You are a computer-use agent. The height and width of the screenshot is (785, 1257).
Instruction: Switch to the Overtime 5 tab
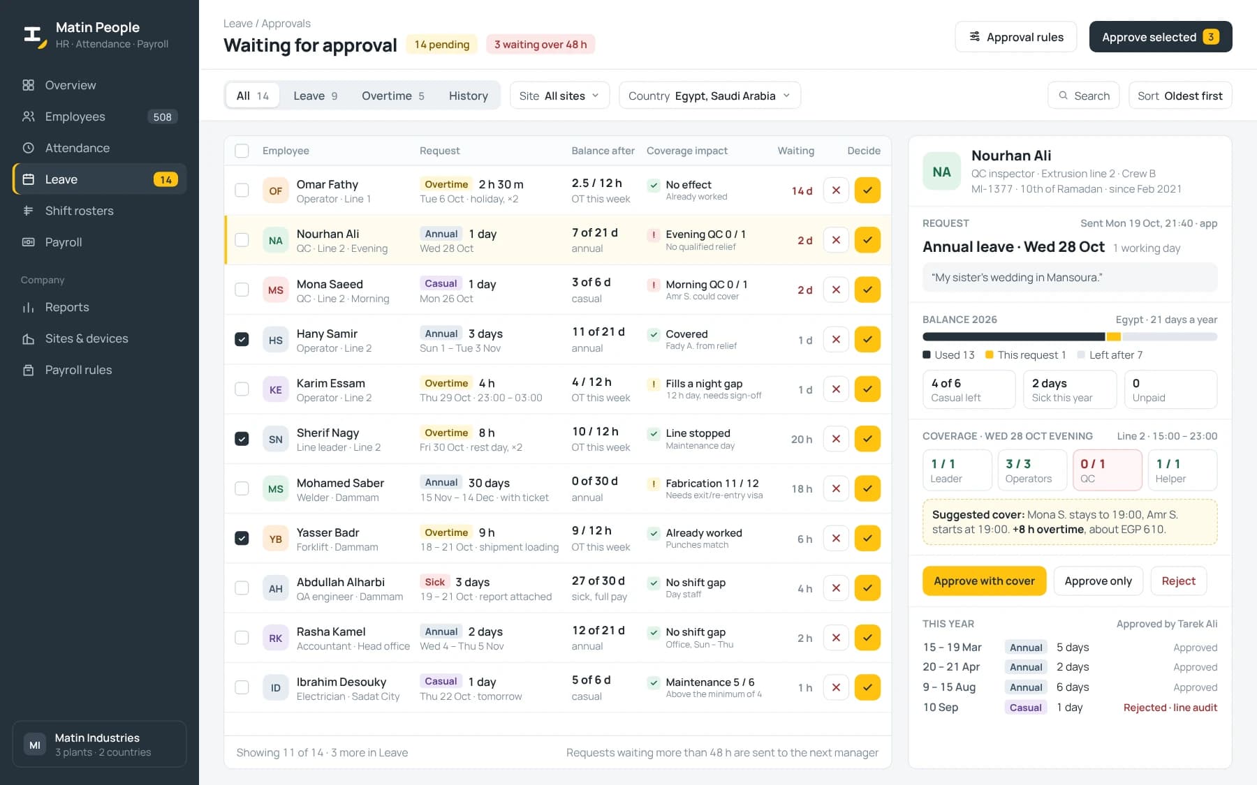(393, 96)
